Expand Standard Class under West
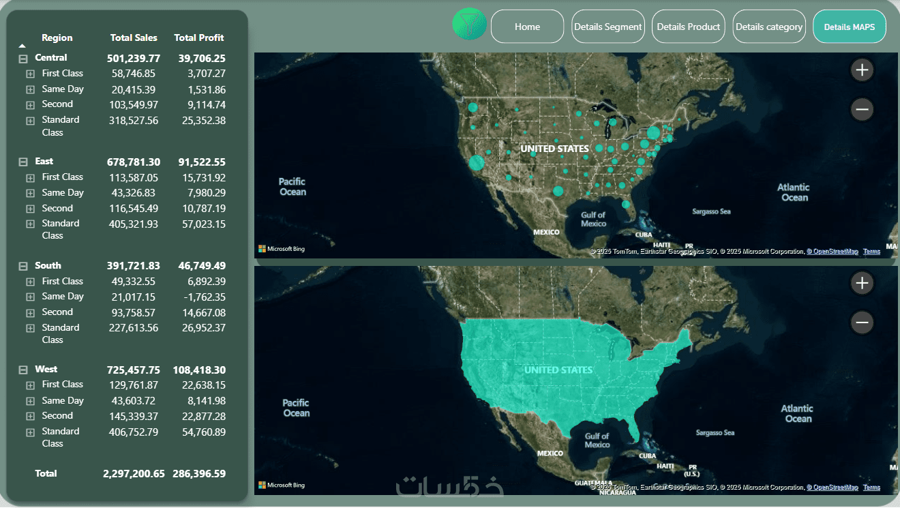 (x=30, y=432)
